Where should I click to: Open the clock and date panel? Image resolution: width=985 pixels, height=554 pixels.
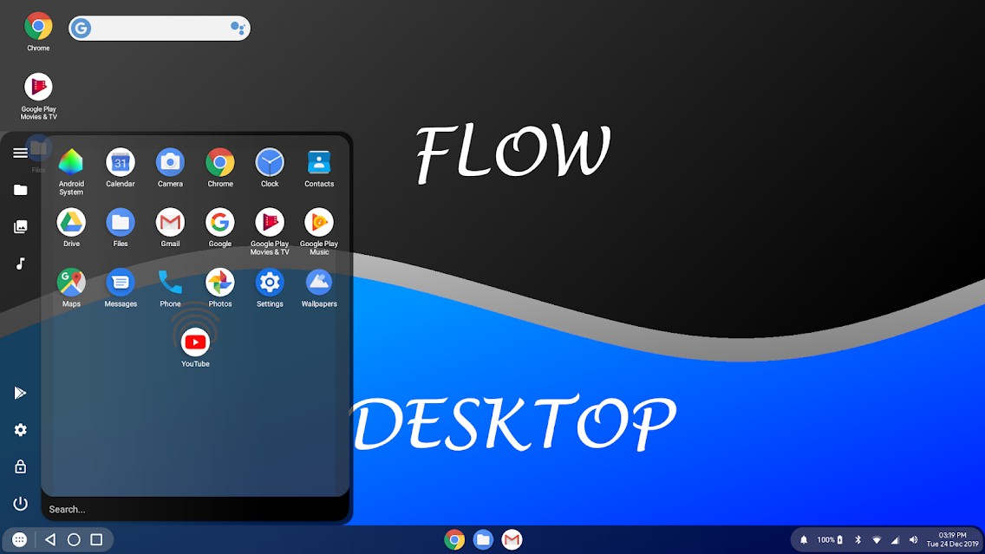[951, 539]
